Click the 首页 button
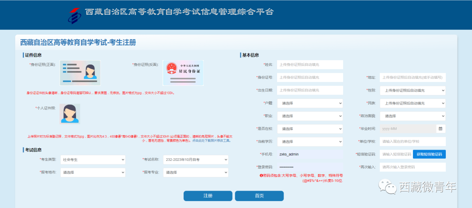Viewport: 472px width, 208px height. pos(259,196)
